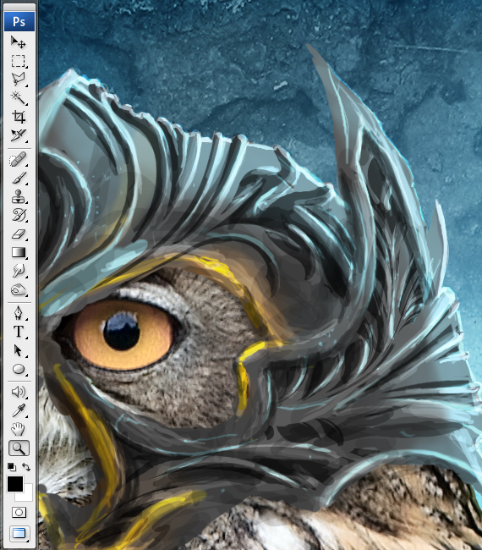Select the Brush tool
Screen dimensions: 482x550
click(x=19, y=178)
